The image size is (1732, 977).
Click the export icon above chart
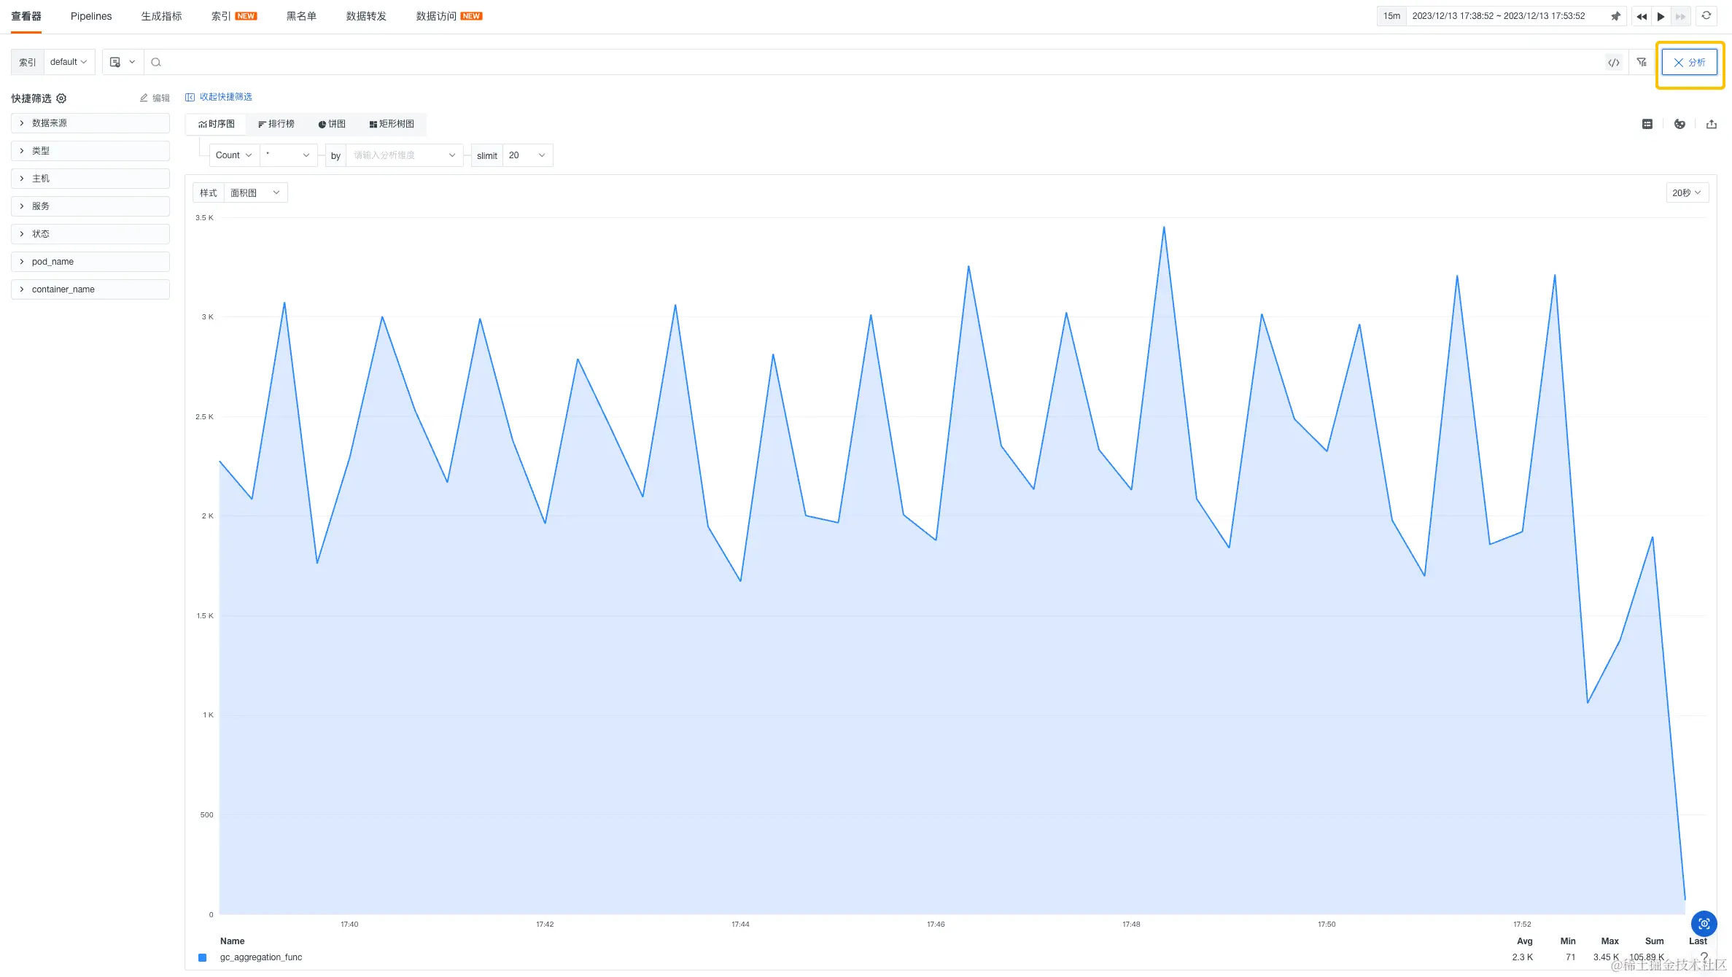(1711, 124)
